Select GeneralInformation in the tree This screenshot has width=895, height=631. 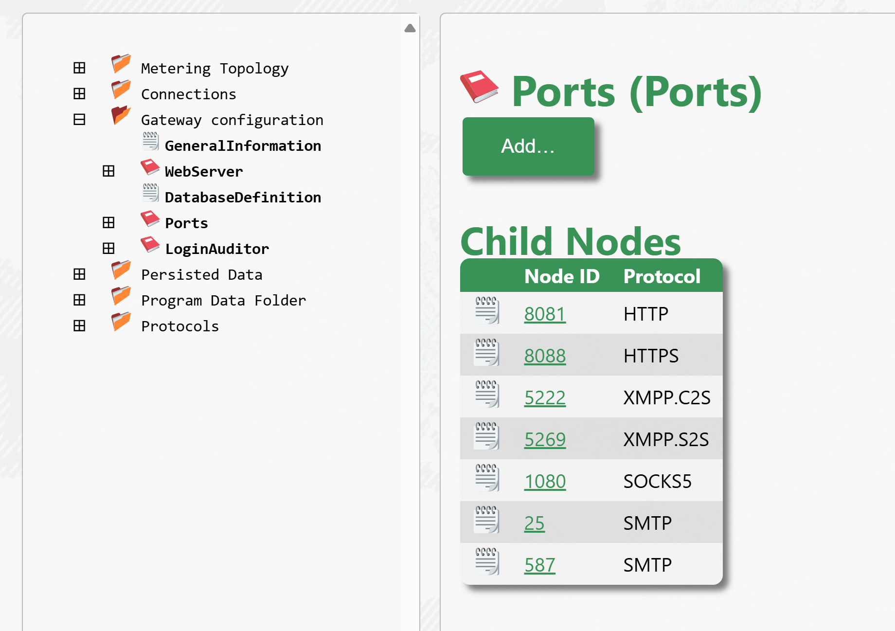click(x=243, y=145)
